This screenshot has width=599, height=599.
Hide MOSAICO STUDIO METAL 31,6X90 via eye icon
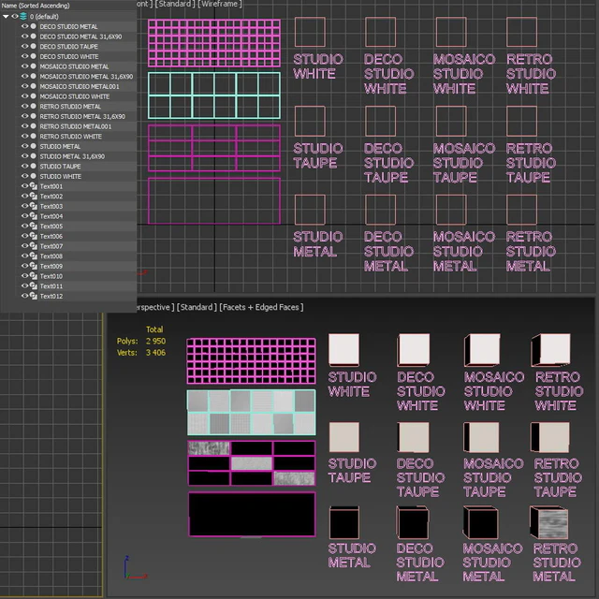[x=25, y=76]
